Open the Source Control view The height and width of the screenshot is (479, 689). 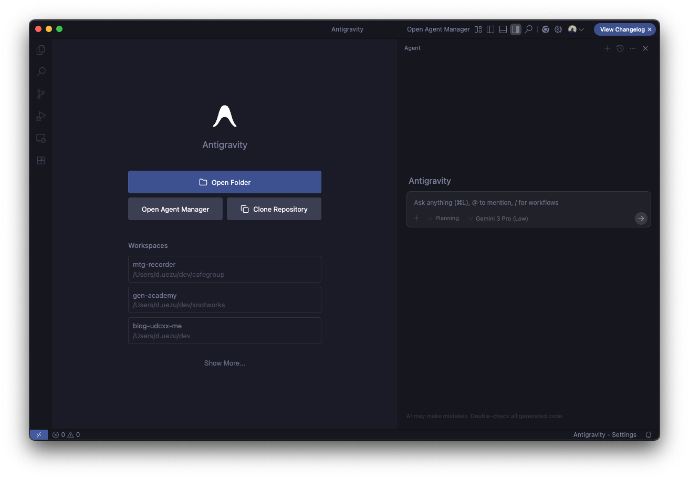click(x=41, y=94)
